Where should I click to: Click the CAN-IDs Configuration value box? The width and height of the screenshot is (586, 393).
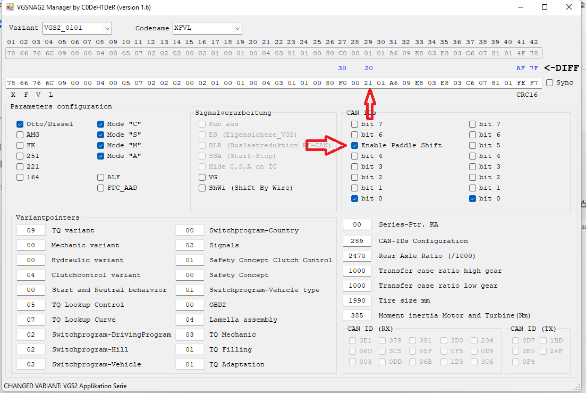coord(357,241)
